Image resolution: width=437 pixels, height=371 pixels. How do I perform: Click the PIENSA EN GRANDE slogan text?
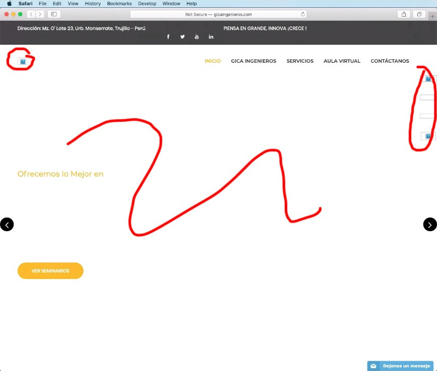point(265,29)
